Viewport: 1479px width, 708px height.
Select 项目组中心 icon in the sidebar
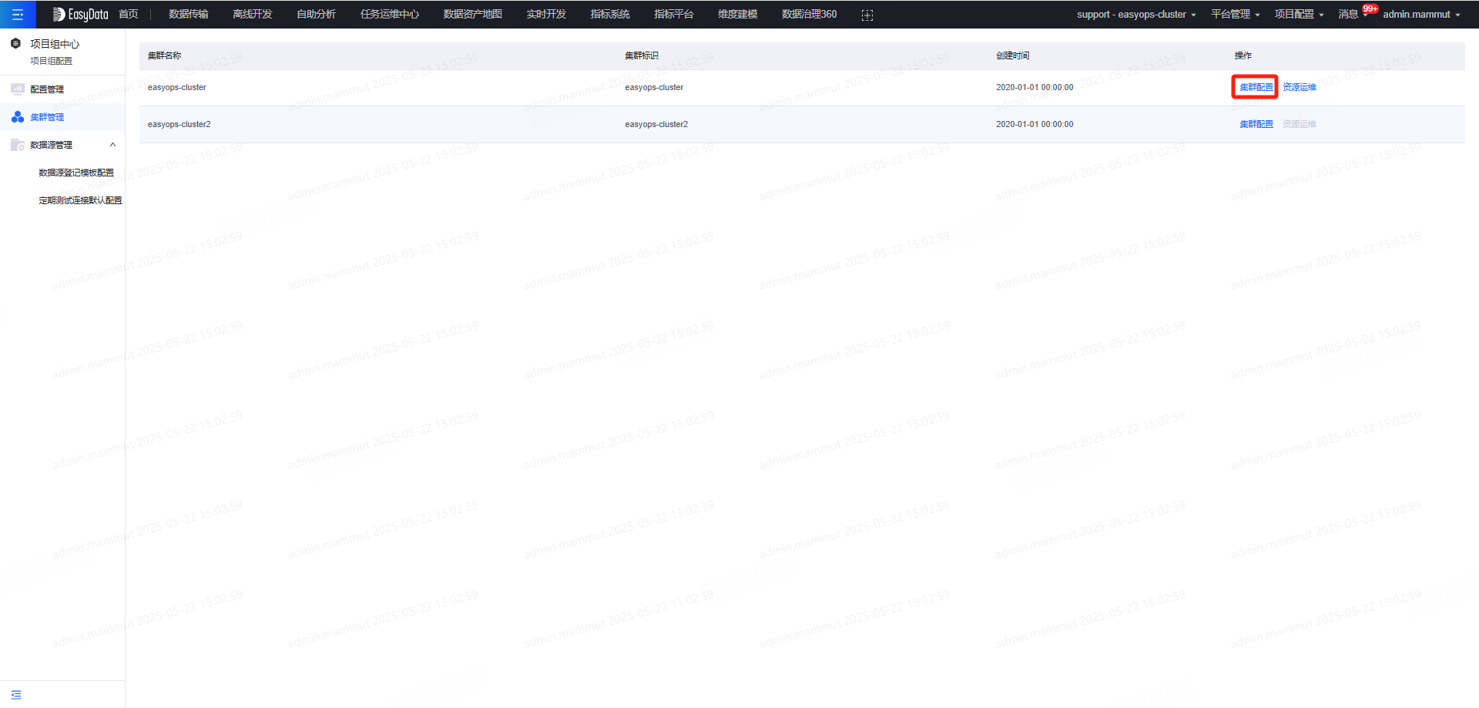pyautogui.click(x=17, y=44)
